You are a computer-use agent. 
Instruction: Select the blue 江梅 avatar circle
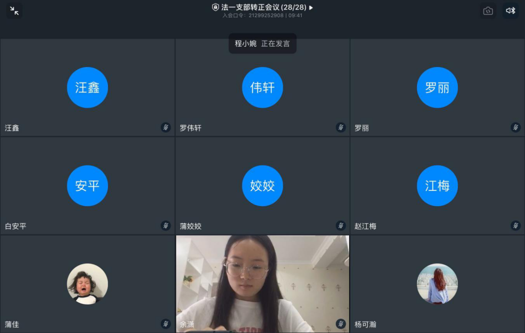pos(437,186)
